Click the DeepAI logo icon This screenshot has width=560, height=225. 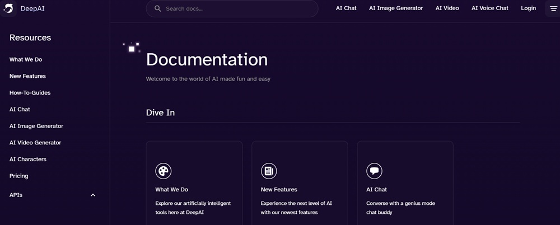[8, 8]
